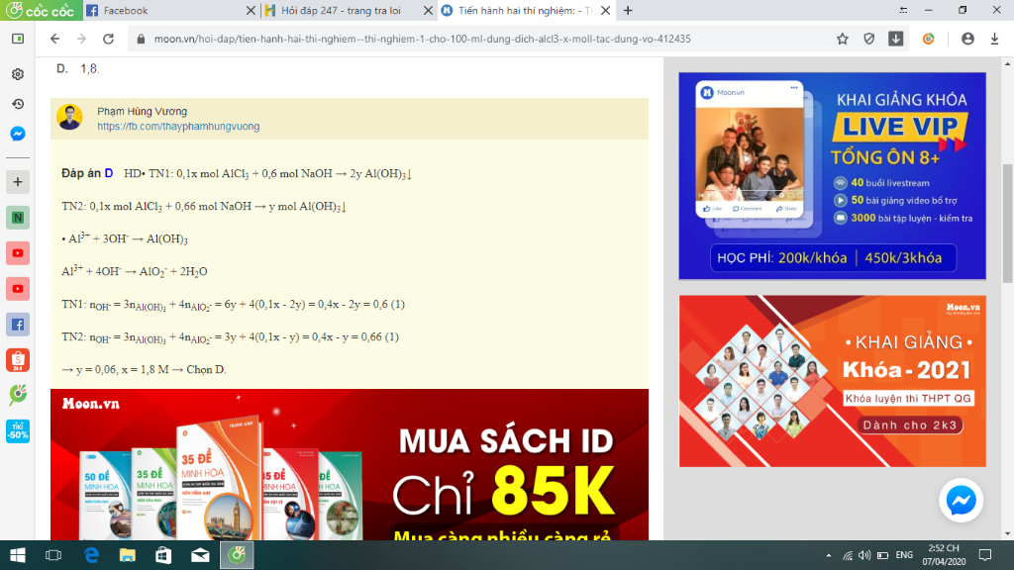The height and width of the screenshot is (570, 1014).
Task: Open the Cốc Cốc browser menu logo
Action: [x=41, y=10]
